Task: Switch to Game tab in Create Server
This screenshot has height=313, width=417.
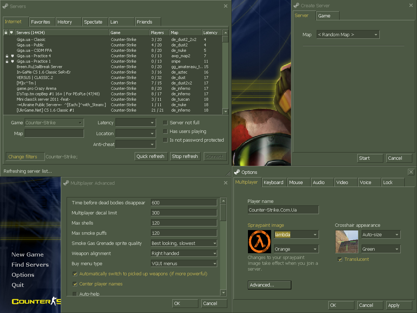Action: coord(328,16)
